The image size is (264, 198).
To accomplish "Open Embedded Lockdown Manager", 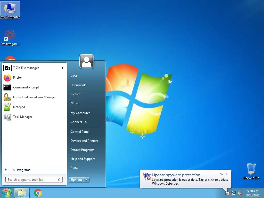I will [x=34, y=97].
